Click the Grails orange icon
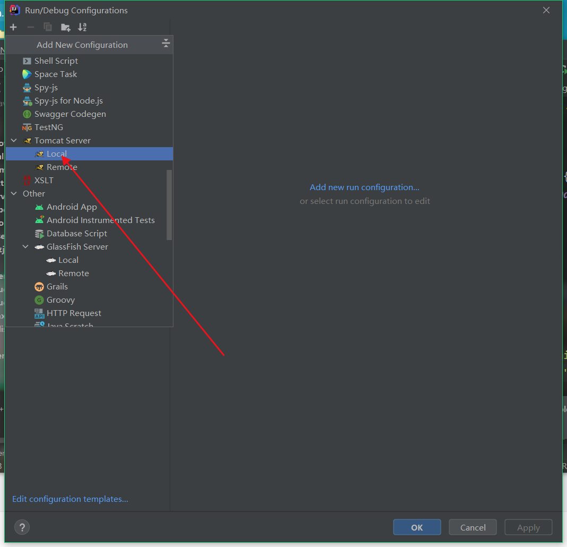This screenshot has width=567, height=547. point(39,287)
